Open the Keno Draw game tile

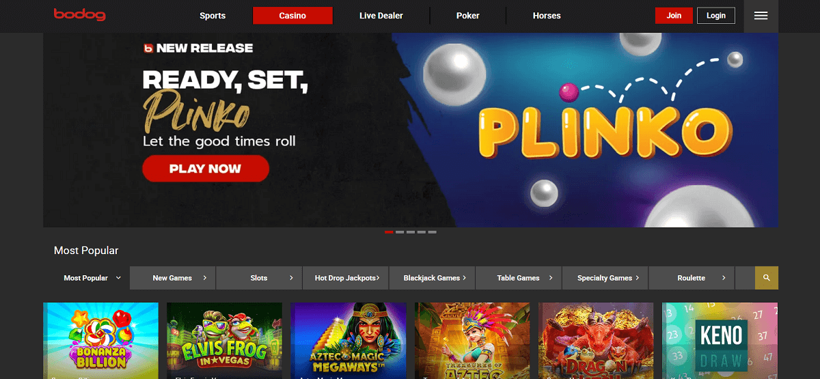720,341
